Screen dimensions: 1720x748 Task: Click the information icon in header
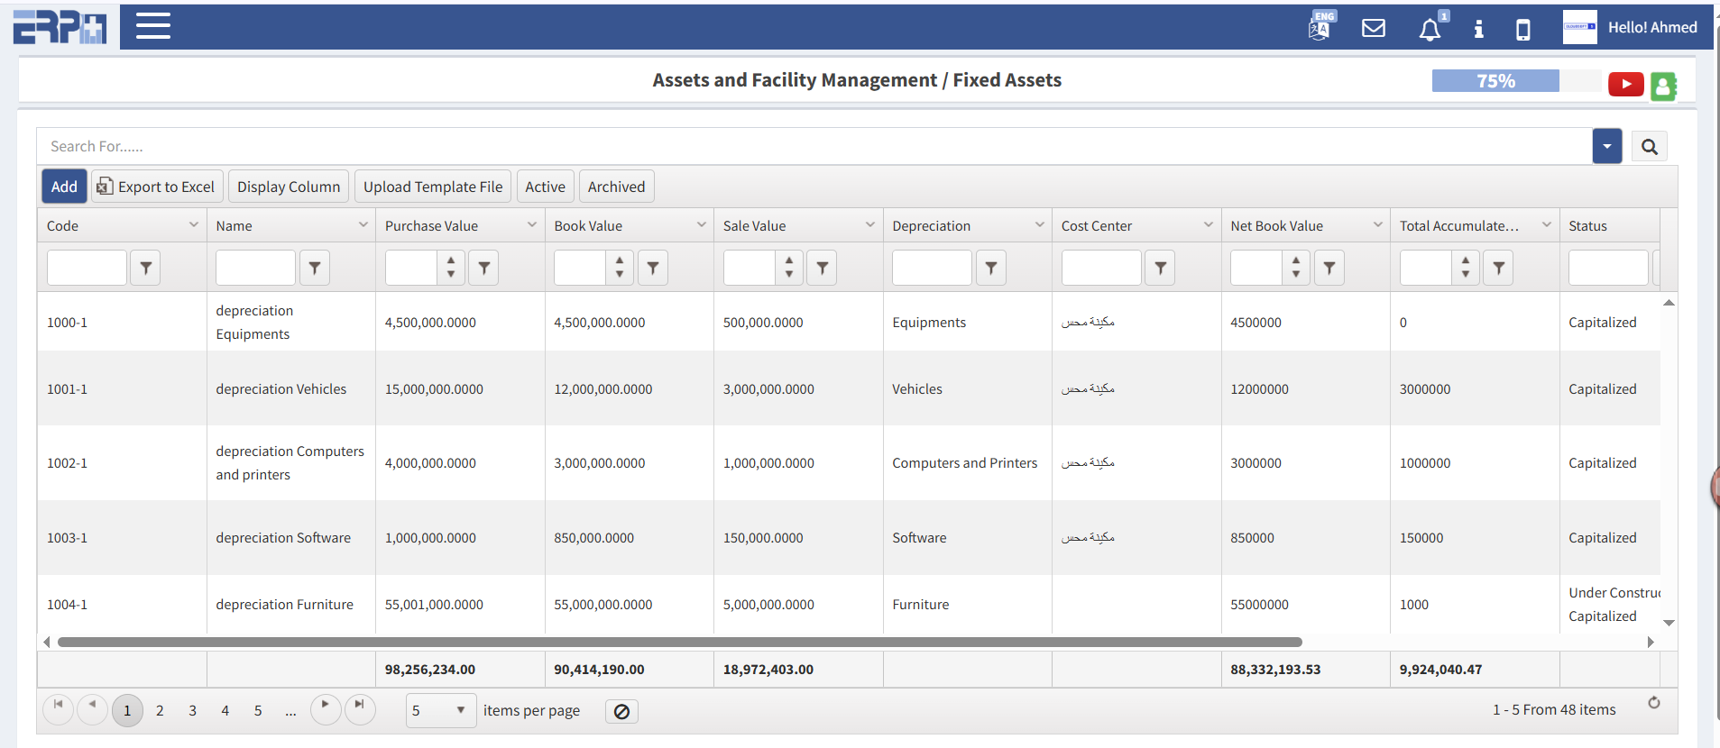pos(1478,29)
